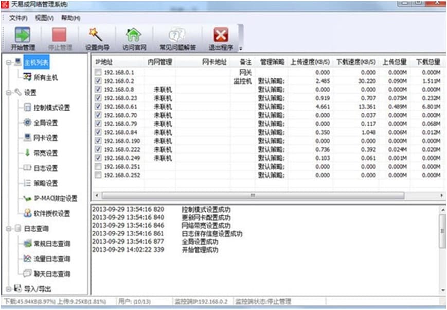Click the 全局设置 gear icon
The image size is (447, 310).
click(27, 123)
